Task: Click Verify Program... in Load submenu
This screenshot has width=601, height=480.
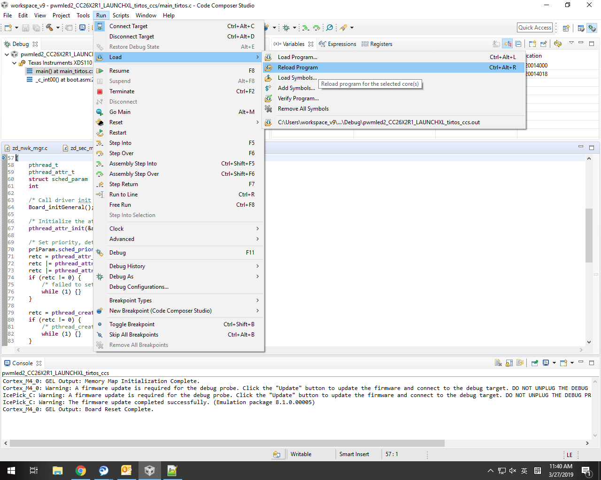Action: (393, 98)
